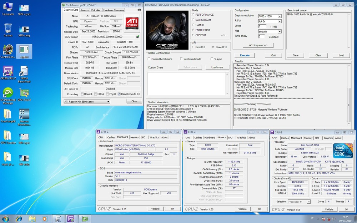Click Clear queue button
Image resolution: width=357 pixels, height=223 pixels.
pos(318,55)
